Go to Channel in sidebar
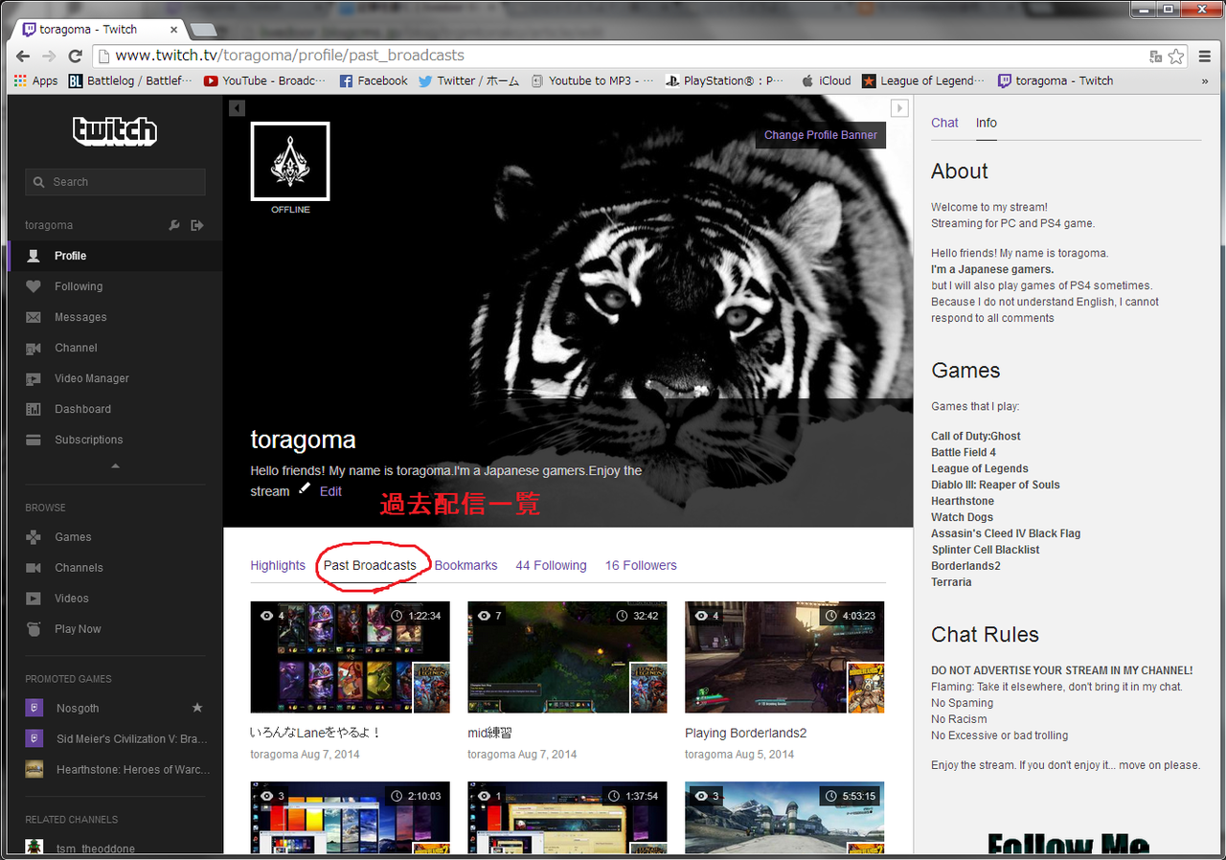Screen dimensions: 1226x860 tap(115, 348)
